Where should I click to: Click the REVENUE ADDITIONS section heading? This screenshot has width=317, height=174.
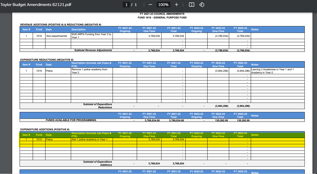point(61,25)
